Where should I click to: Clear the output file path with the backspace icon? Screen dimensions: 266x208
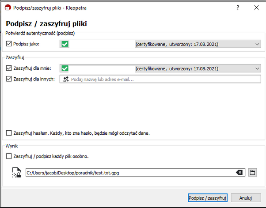[239, 173]
